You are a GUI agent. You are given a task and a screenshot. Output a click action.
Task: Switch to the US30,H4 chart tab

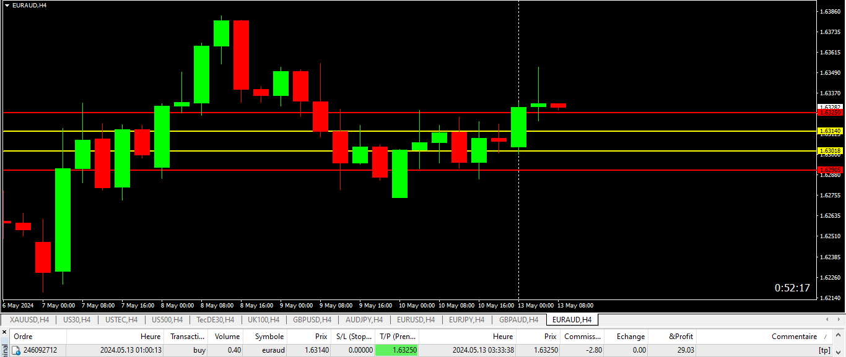77,320
